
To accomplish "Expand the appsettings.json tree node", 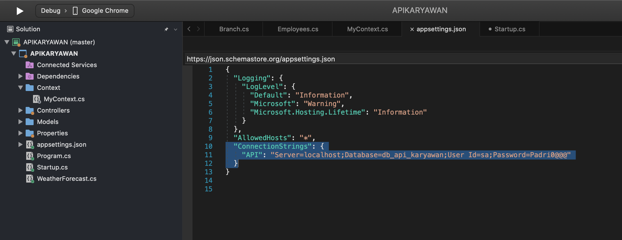I will [20, 144].
